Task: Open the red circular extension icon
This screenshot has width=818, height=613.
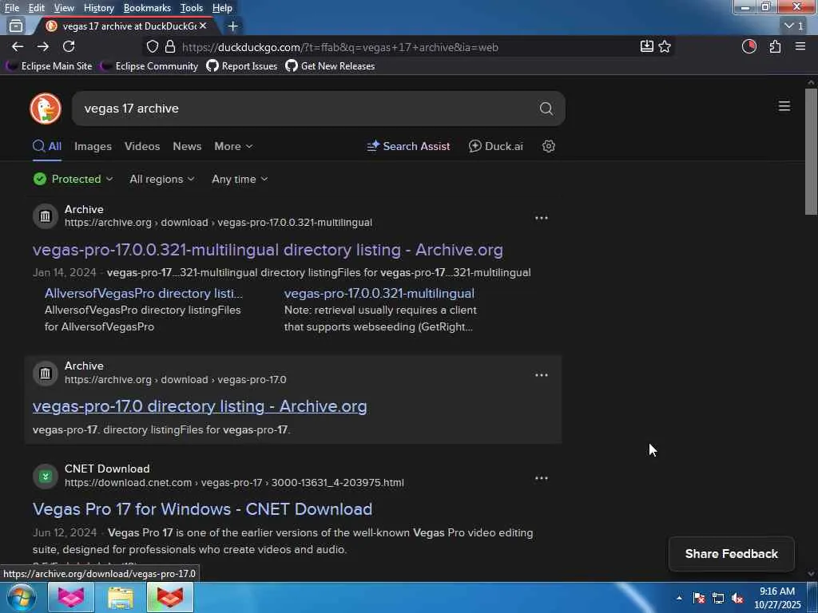Action: pyautogui.click(x=749, y=47)
